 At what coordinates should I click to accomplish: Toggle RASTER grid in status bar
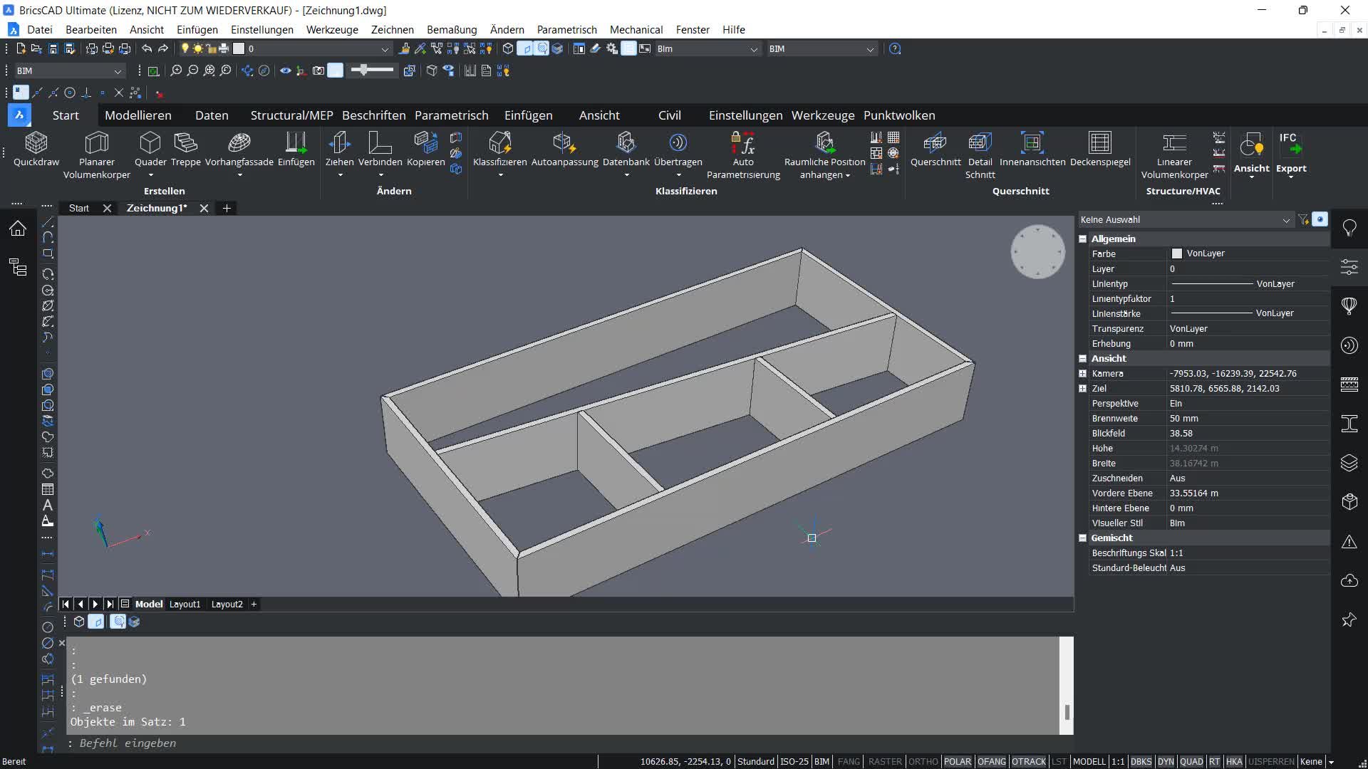pyautogui.click(x=884, y=761)
